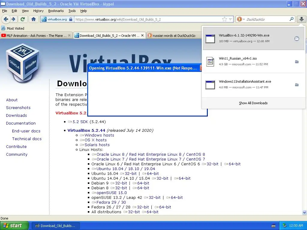Open the Community sidebar link

pyautogui.click(x=17, y=154)
